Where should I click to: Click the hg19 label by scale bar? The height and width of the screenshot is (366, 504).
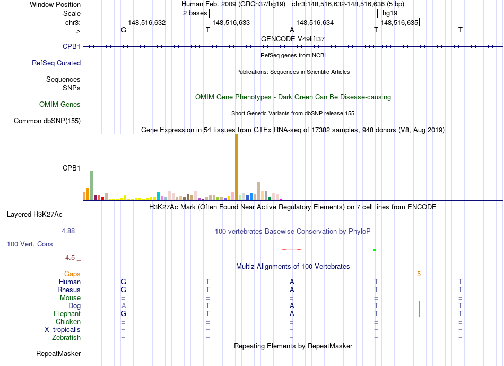point(390,13)
